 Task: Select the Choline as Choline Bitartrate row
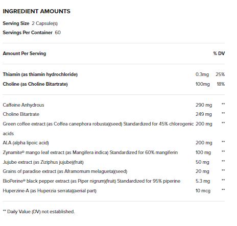pyautogui.click(x=114, y=84)
